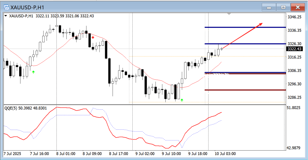Screen dimensions: 308x160
Task: Select the red down arrow signal on 8 Jul
Action: (x=93, y=37)
